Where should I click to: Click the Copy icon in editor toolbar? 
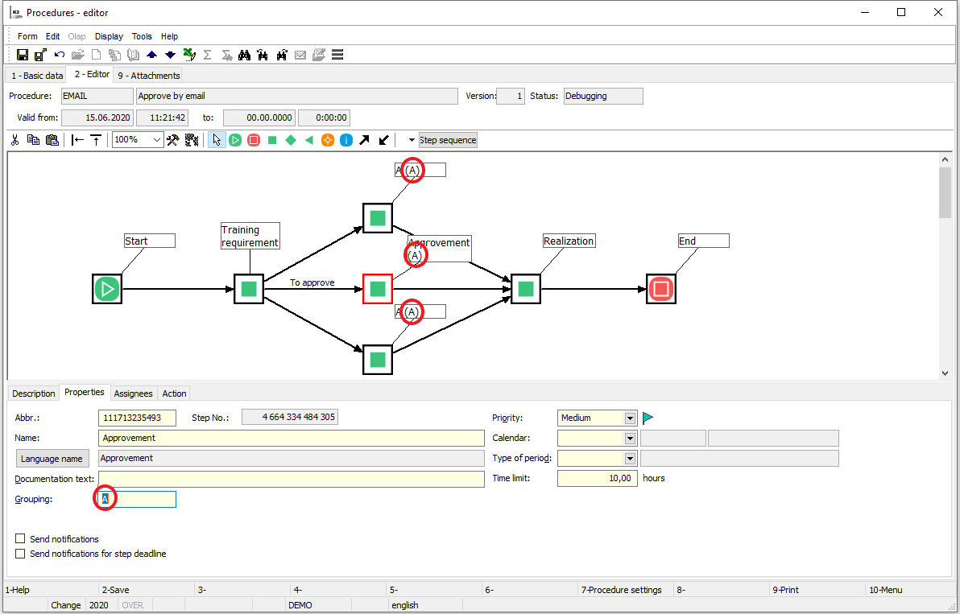pos(34,140)
